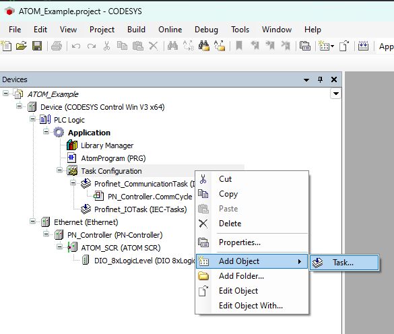Image resolution: width=394 pixels, height=334 pixels.
Task: Click the Application gear icon
Action: pyautogui.click(x=59, y=133)
